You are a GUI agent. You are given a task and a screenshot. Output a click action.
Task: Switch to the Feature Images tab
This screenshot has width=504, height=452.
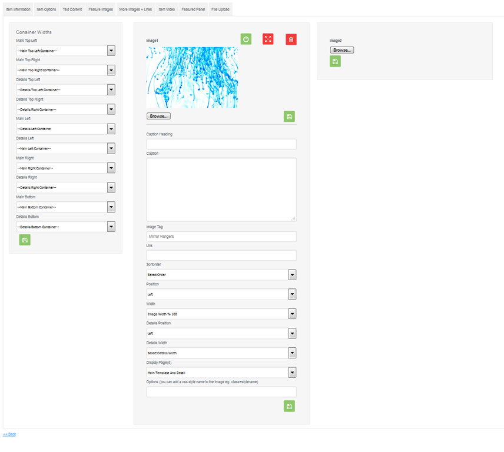(x=101, y=9)
